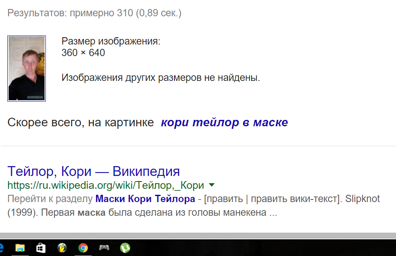Expand the green arrow beside Wikipedia URL
396x256 pixels.
[x=212, y=185]
